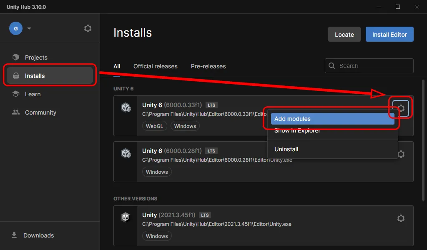Open the Downloads panel
Viewport: 427px width, 250px height.
38,235
